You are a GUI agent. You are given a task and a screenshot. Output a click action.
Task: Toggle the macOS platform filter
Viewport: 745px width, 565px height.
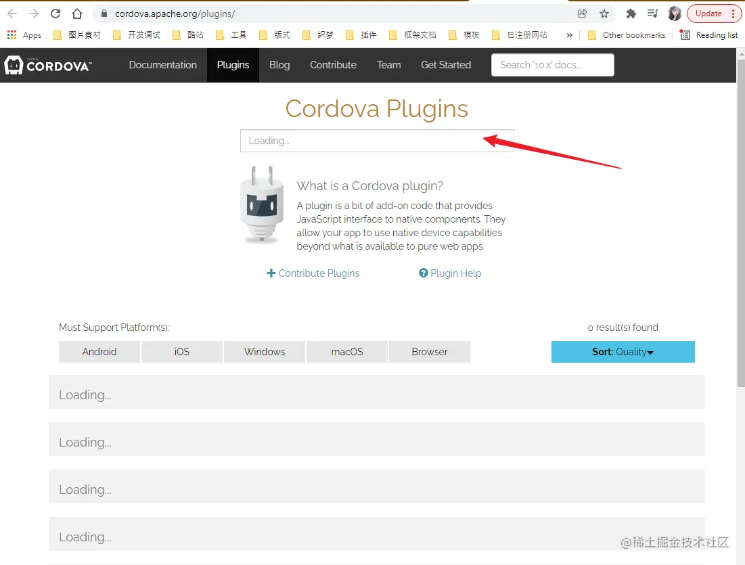pos(347,352)
